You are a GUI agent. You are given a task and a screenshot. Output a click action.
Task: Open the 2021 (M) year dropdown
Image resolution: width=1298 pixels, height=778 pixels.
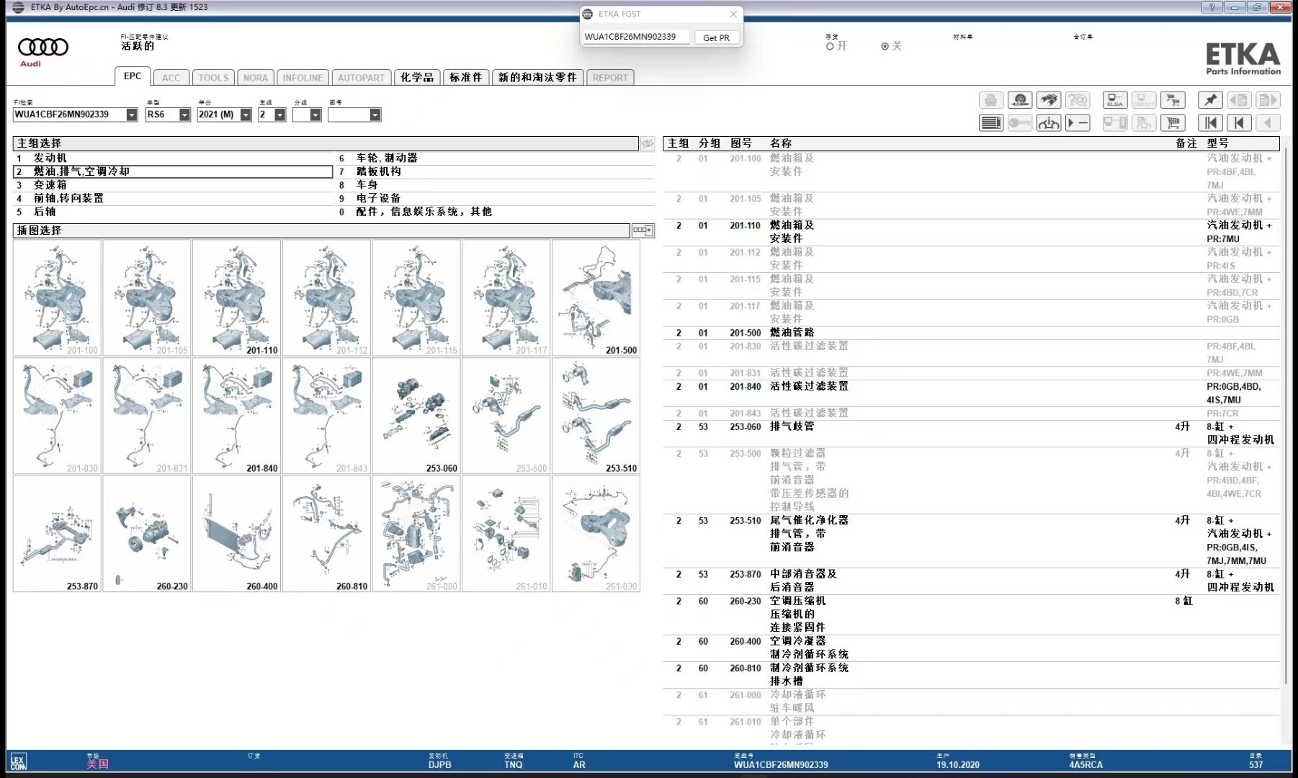pyautogui.click(x=246, y=115)
